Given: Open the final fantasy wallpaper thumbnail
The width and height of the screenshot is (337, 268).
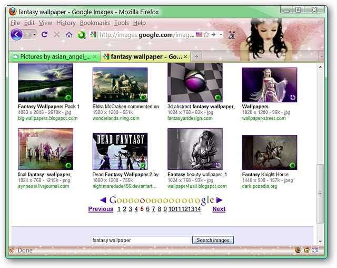Looking at the screenshot, I should pyautogui.click(x=46, y=149).
